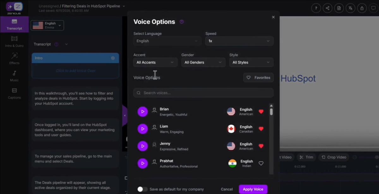The height and width of the screenshot is (194, 379).
Task: Select the Liam voice name
Action: [164, 126]
